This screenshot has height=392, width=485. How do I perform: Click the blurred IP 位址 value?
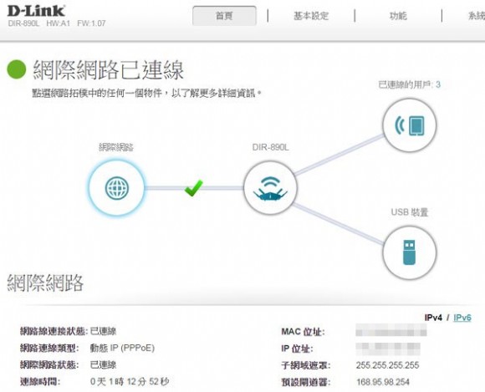[388, 349]
